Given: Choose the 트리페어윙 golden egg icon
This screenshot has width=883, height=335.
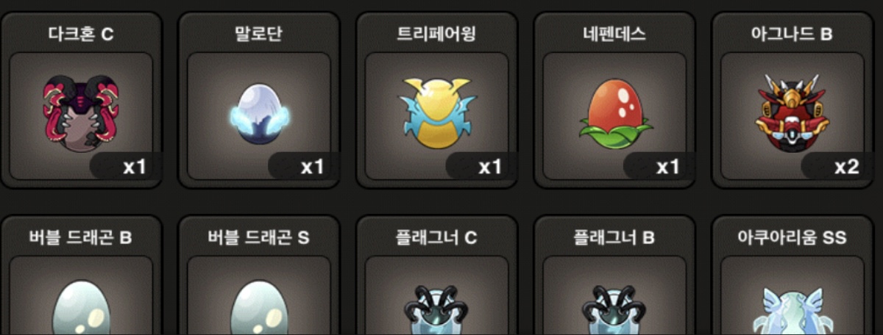Looking at the screenshot, I should 437,109.
